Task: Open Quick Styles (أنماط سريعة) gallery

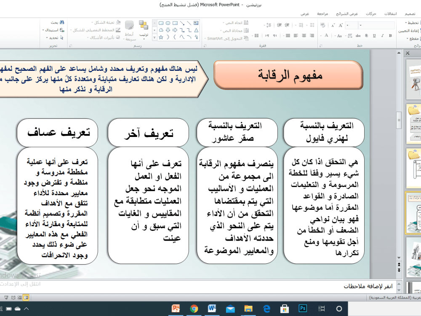Action: click(130, 30)
